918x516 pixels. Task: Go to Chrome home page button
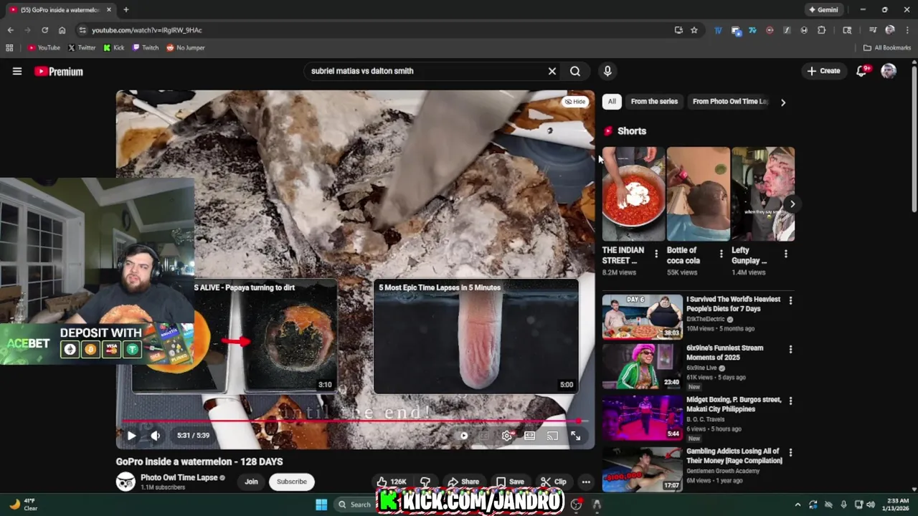point(62,30)
